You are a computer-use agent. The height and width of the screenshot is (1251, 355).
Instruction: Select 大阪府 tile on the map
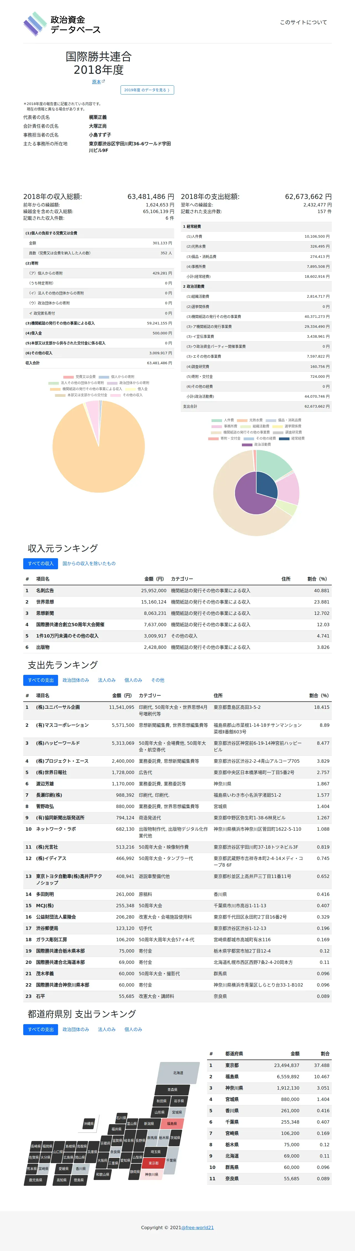[x=102, y=1160]
